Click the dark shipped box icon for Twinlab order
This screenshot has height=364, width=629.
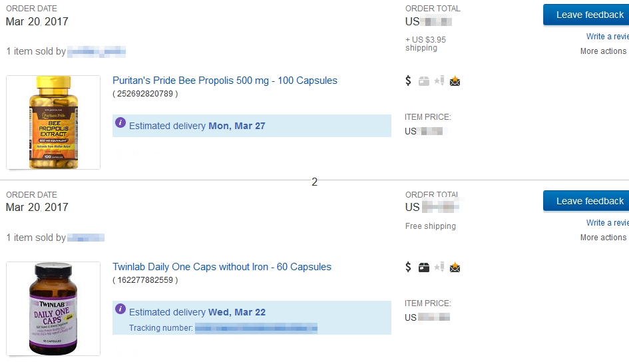424,268
